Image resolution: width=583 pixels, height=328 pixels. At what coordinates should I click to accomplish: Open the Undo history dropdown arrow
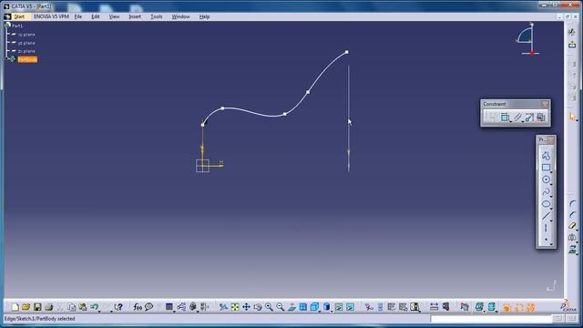point(99,312)
